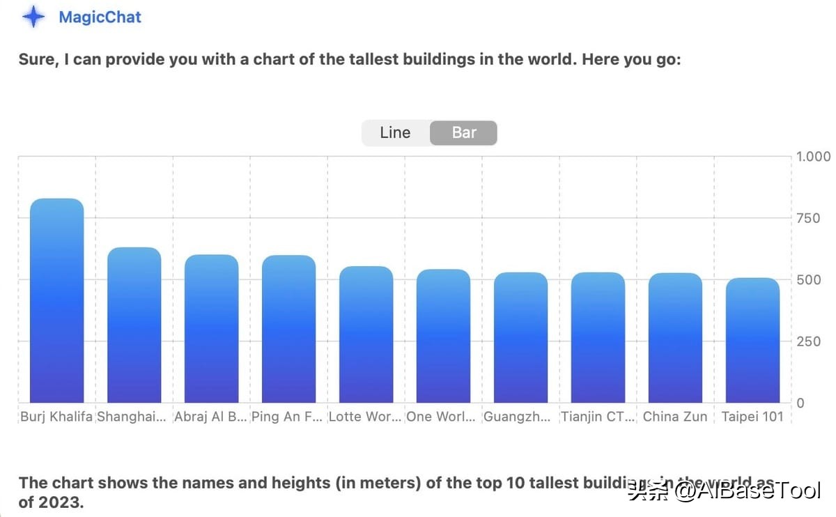Click the Taipei 101 axis label

coord(752,417)
